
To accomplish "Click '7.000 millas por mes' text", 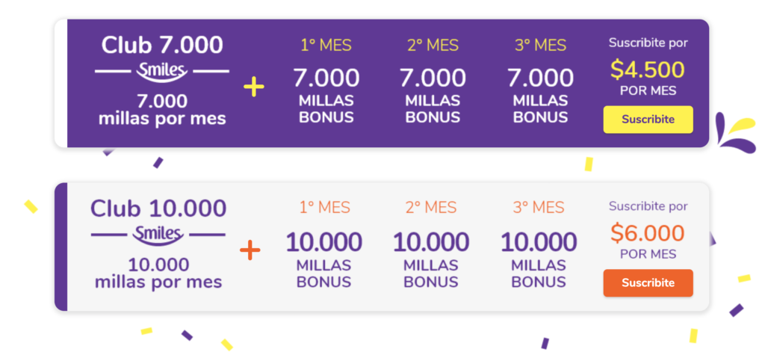I will tap(162, 110).
